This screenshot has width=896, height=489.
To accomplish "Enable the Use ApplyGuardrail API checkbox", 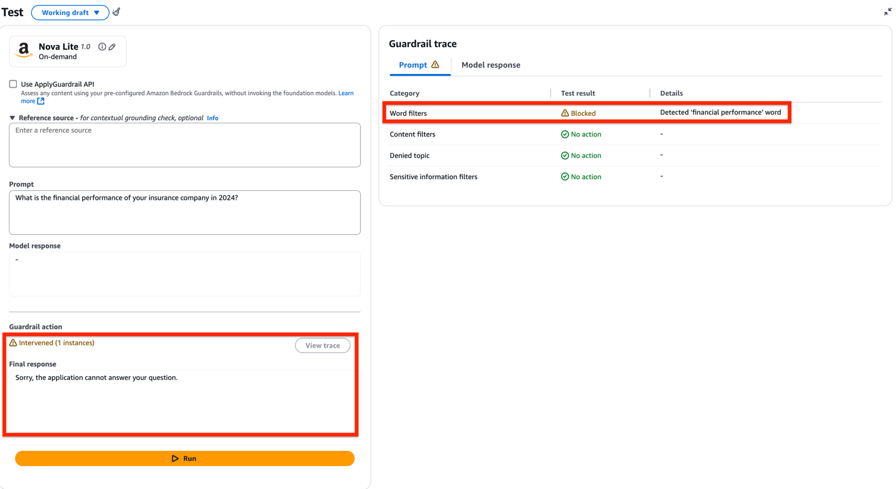I will tap(13, 83).
